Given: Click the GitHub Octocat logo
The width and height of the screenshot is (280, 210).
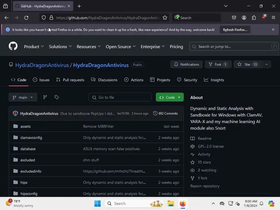Looking at the screenshot, I should (13, 46).
